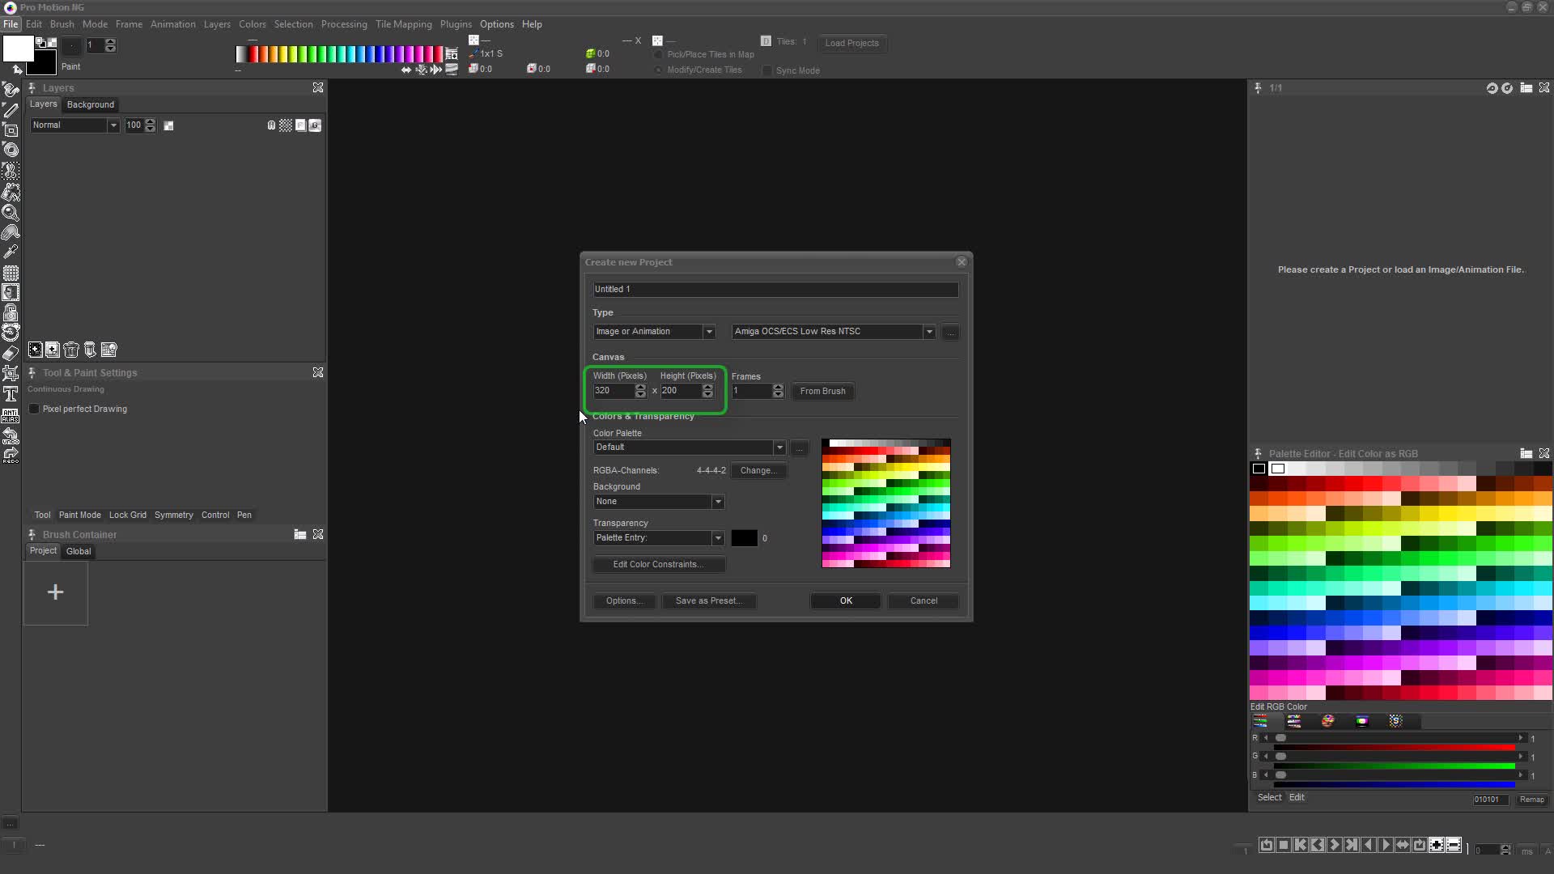
Task: Open the Image or Animation type dropdown
Action: [x=709, y=332]
